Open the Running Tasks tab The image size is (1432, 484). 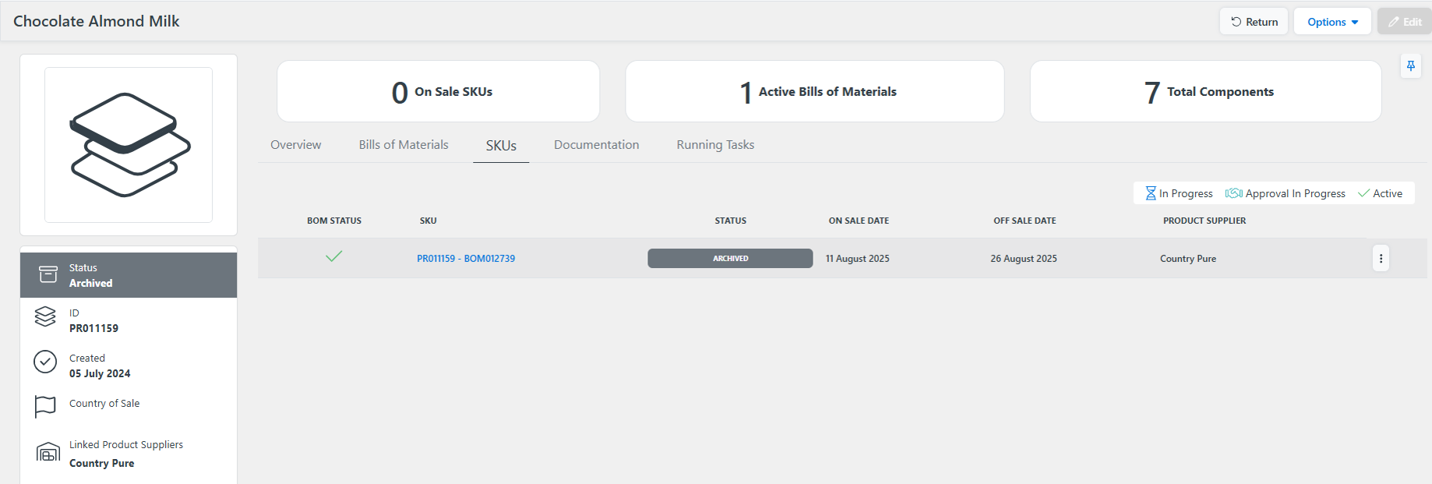pyautogui.click(x=715, y=145)
